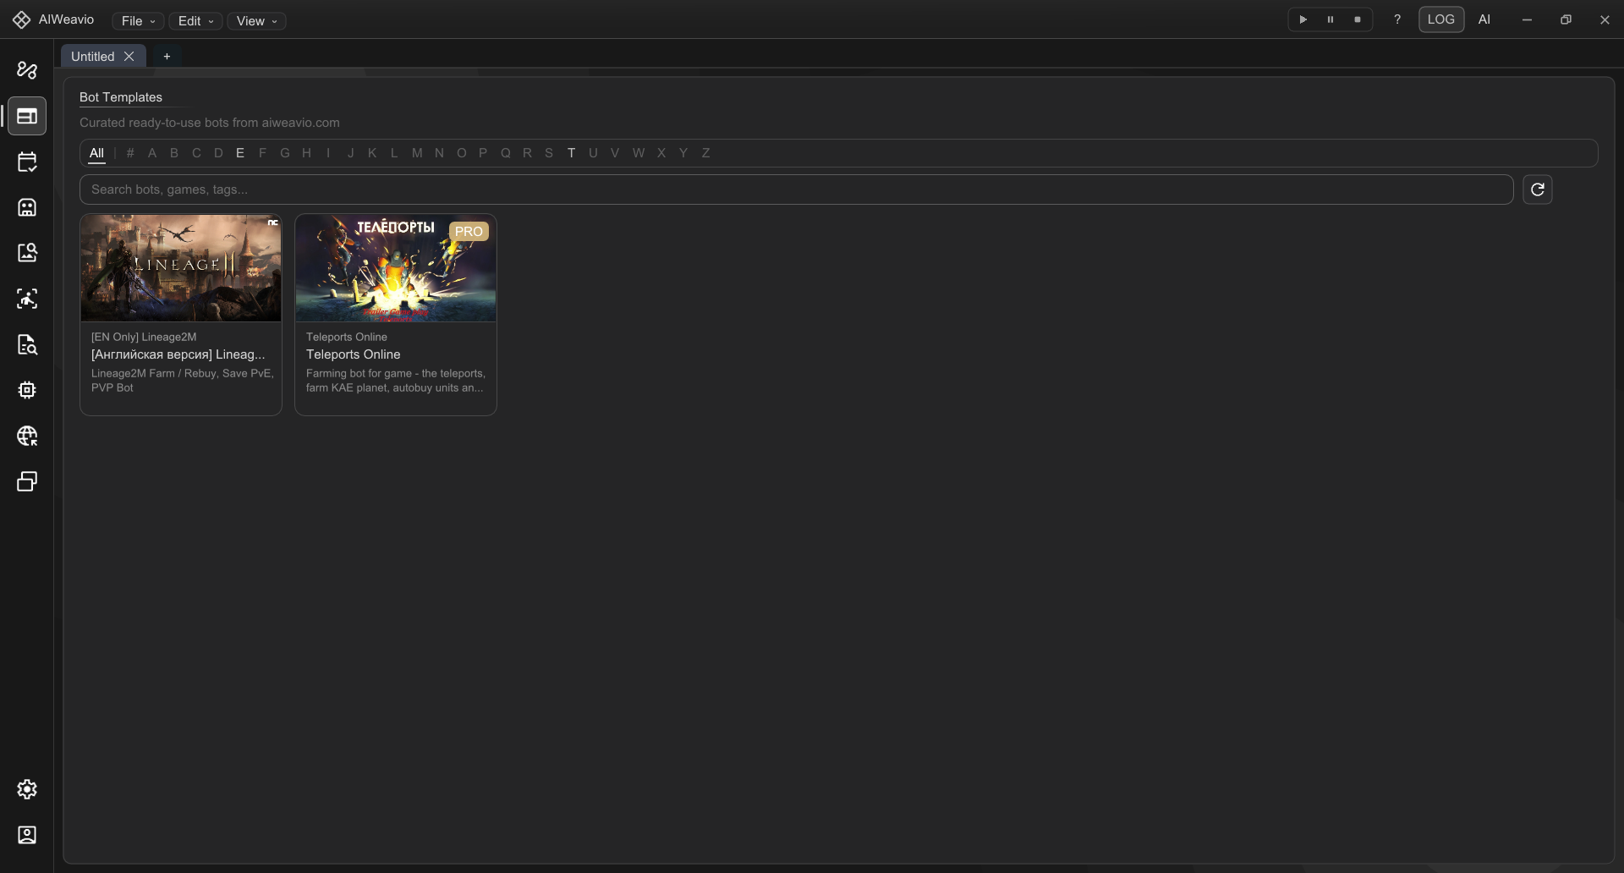Open the AI assistant button
Screen dimensions: 1624x873
1484,19
